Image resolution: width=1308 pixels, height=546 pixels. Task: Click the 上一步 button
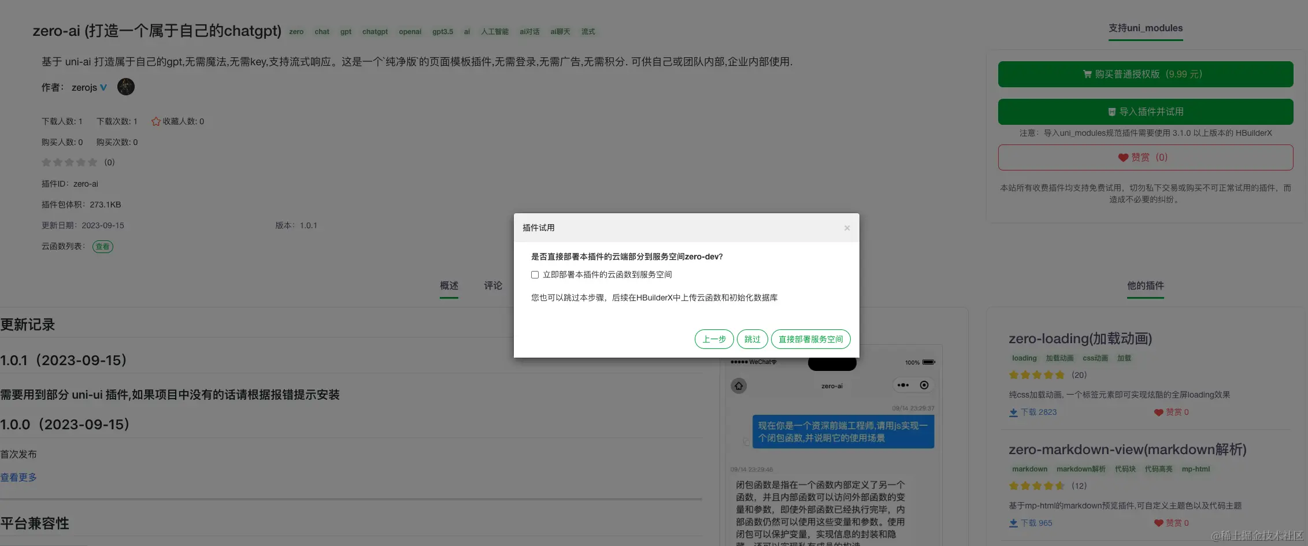pyautogui.click(x=714, y=339)
